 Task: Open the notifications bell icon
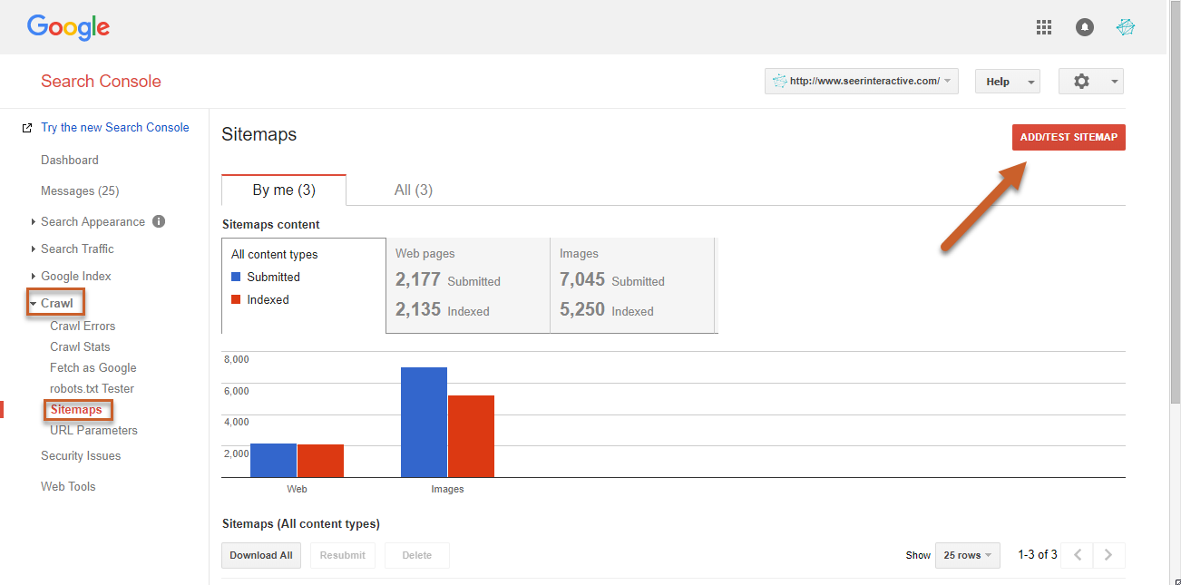coord(1084,27)
